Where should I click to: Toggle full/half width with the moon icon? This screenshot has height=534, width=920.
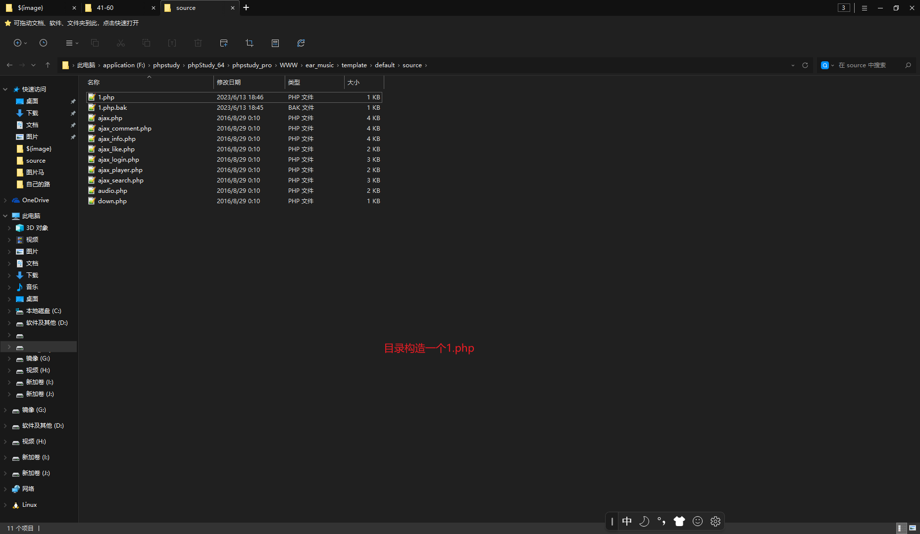pyautogui.click(x=644, y=521)
